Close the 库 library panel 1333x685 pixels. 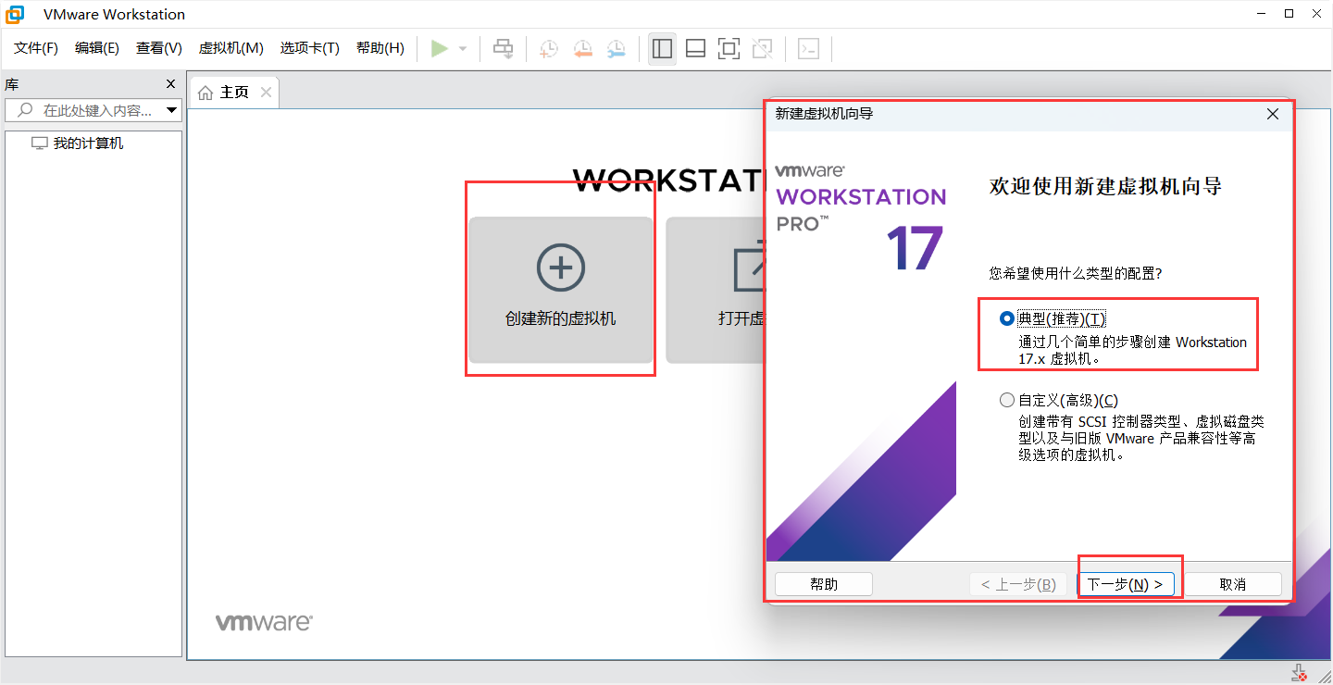pos(170,83)
